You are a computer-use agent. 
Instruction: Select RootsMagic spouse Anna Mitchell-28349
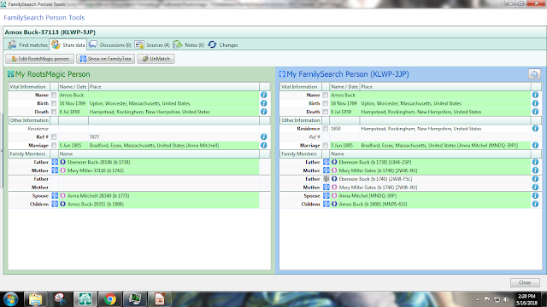pyautogui.click(x=98, y=195)
